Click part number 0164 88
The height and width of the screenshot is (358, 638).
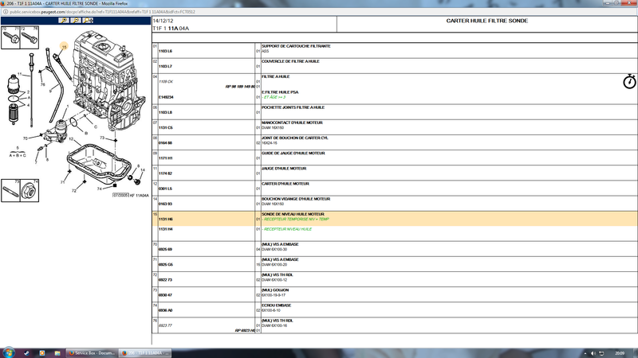165,143
